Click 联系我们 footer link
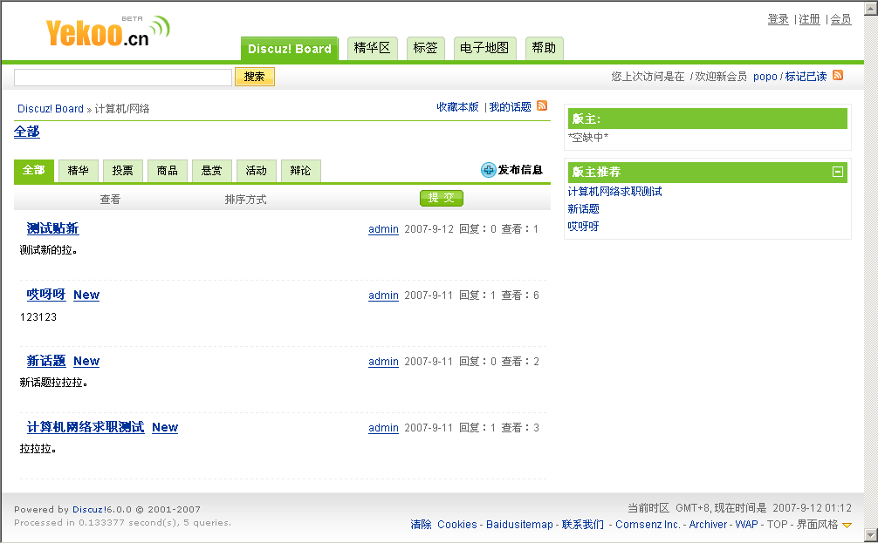This screenshot has width=878, height=543. pos(582,525)
